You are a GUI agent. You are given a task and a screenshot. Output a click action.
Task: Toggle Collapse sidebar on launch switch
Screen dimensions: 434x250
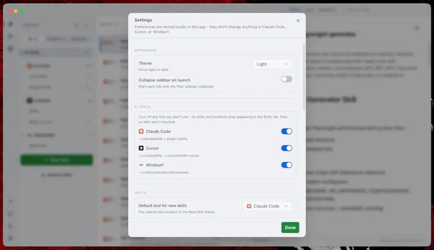point(286,79)
